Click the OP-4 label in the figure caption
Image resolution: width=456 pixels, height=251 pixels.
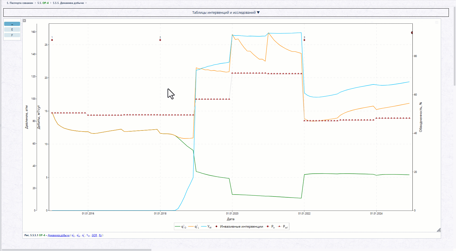point(42,235)
